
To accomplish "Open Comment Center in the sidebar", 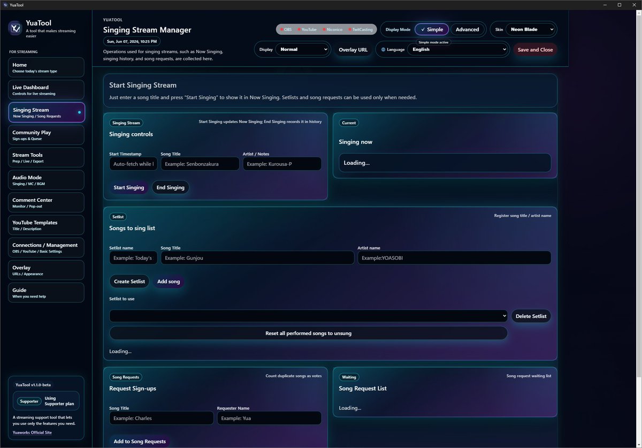I will 47,202.
